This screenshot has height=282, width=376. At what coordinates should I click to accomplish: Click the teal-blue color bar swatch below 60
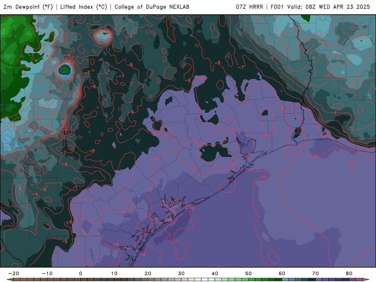(x=285, y=279)
